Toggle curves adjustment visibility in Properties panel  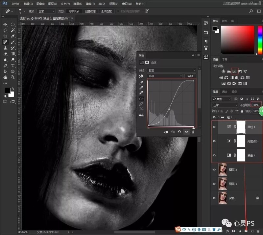click(x=186, y=132)
